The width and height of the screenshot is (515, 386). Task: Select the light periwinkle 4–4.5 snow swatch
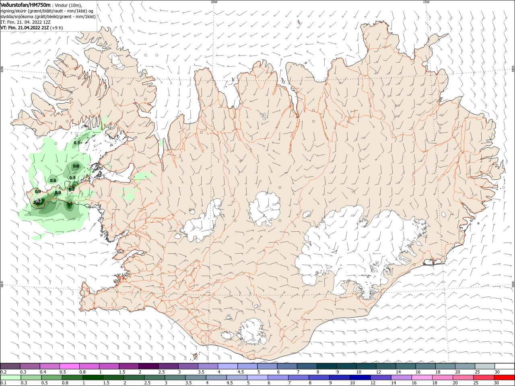click(x=228, y=366)
